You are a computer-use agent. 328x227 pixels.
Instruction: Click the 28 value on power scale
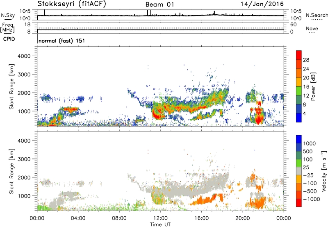306,60
